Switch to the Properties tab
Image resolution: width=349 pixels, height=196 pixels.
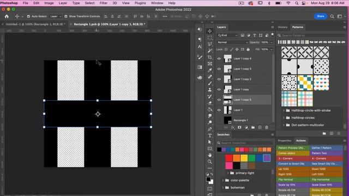click(x=285, y=140)
